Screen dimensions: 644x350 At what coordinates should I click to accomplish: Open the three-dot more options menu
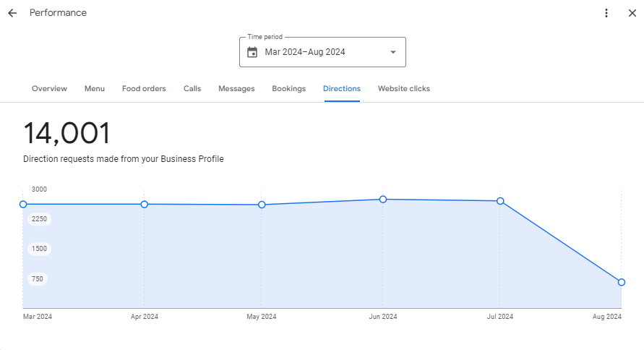(x=606, y=13)
